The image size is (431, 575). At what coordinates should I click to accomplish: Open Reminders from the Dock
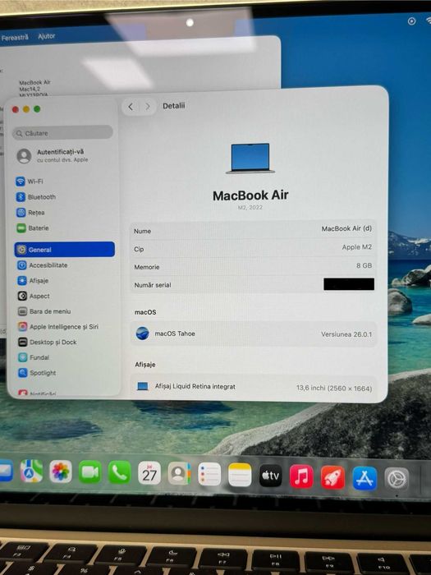click(x=209, y=474)
